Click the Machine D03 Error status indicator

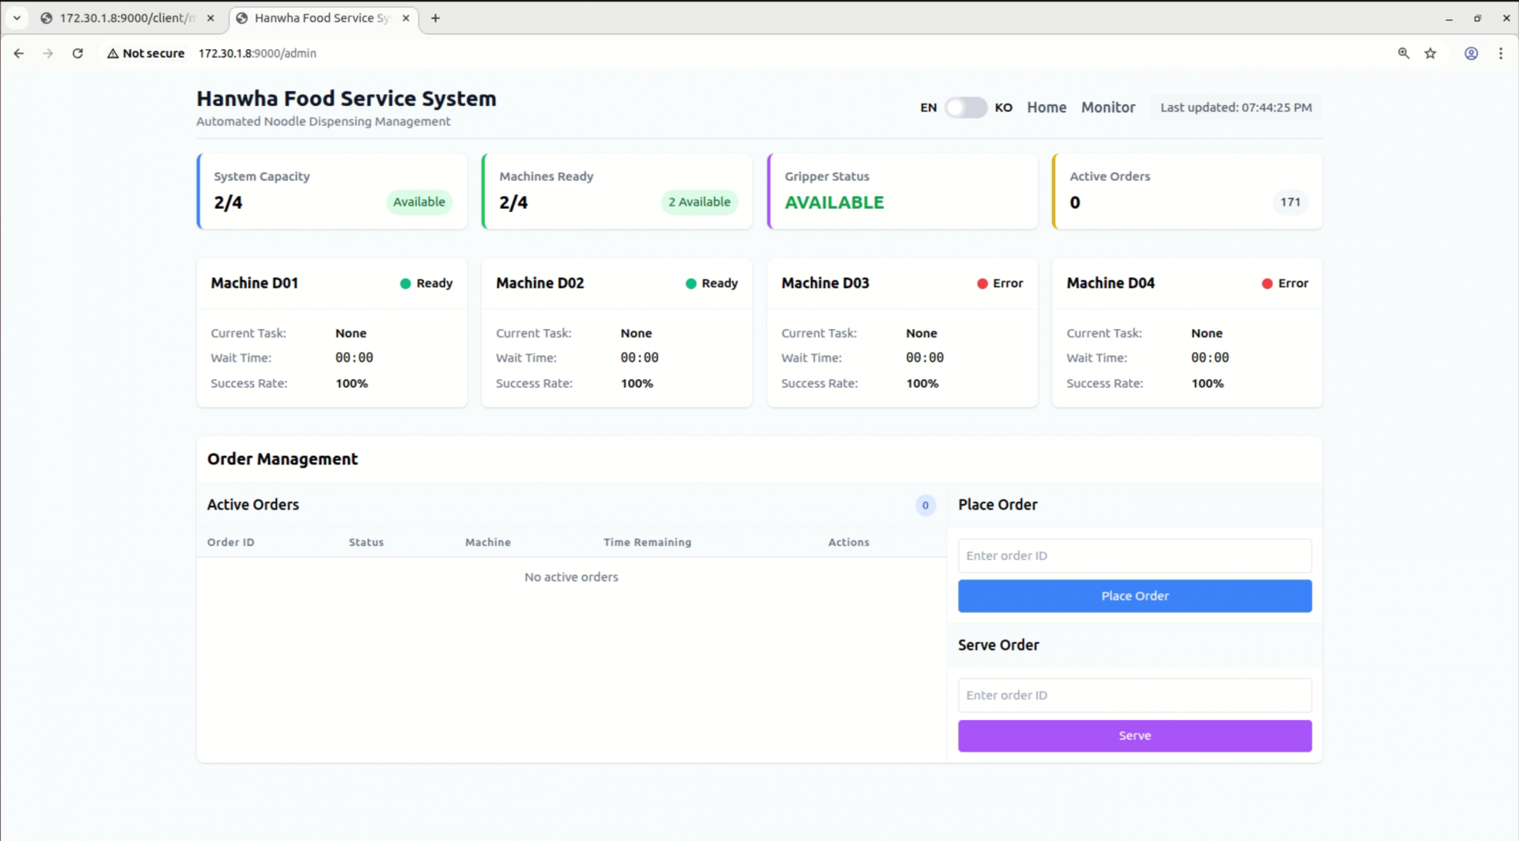coord(999,283)
